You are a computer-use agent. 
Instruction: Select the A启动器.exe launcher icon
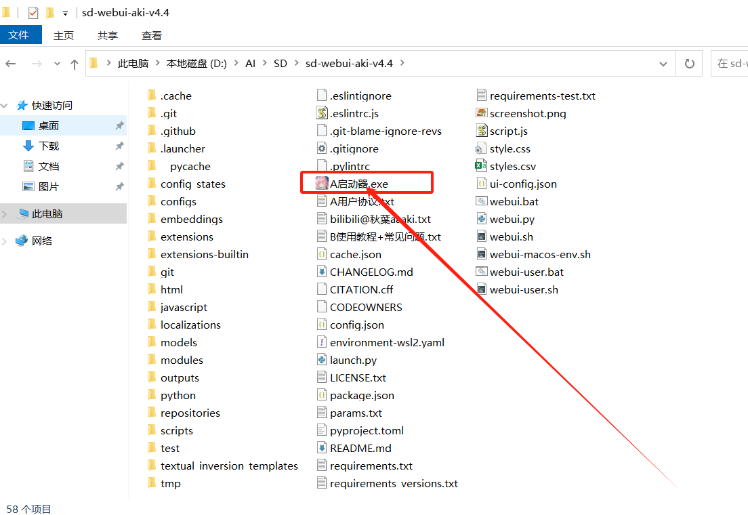coord(322,183)
